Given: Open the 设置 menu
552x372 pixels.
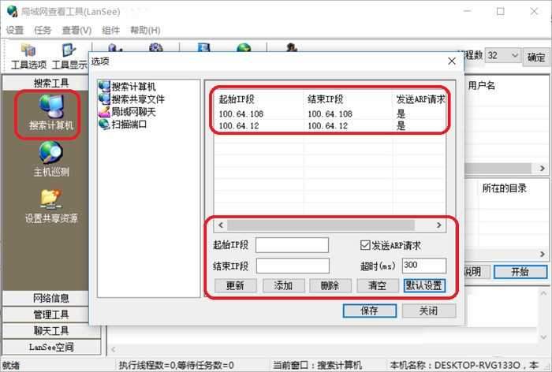Looking at the screenshot, I should pos(15,30).
